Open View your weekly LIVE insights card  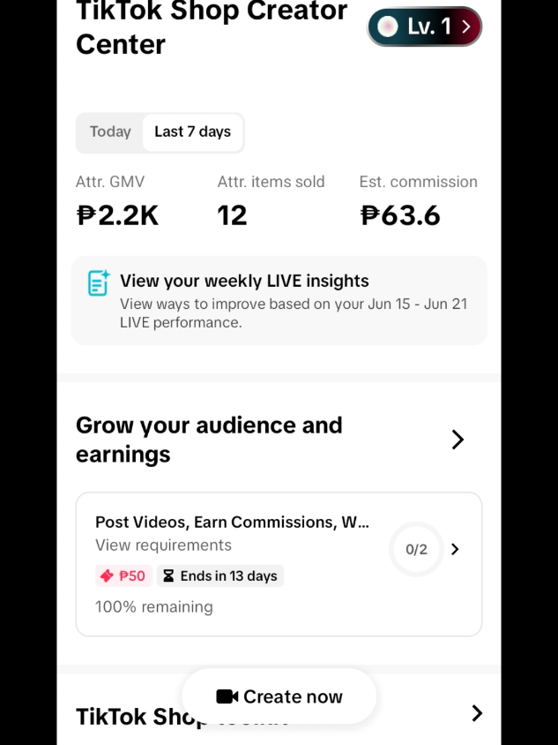[279, 300]
